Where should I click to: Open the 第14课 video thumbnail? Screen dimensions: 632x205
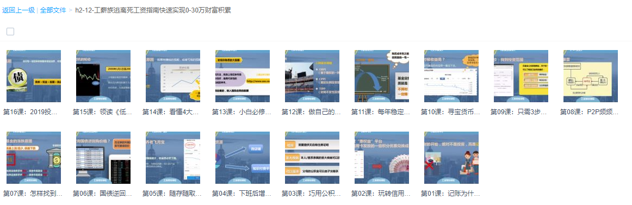coord(173,76)
